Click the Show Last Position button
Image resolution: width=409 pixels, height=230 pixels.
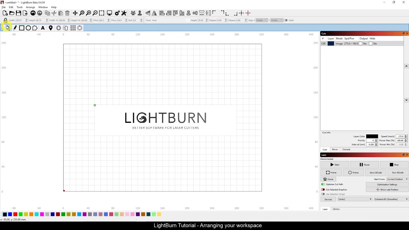(387, 190)
